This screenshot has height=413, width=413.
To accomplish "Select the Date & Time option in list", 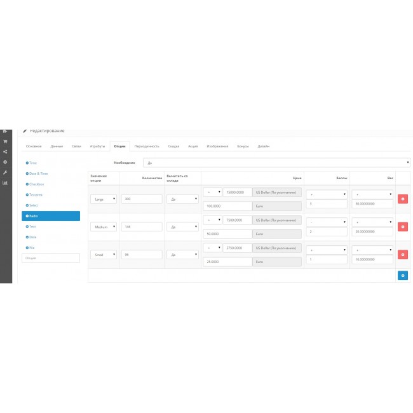I will 37,173.
